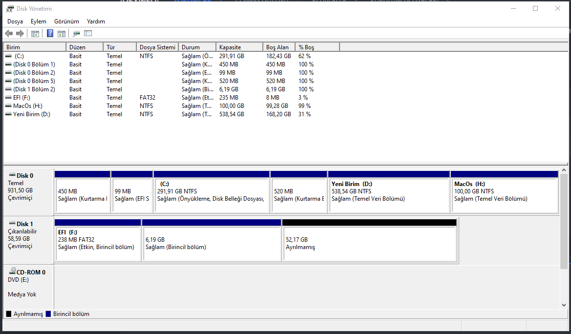Click the scroll down arrow in disk pane
This screenshot has height=334, width=571.
click(x=564, y=305)
